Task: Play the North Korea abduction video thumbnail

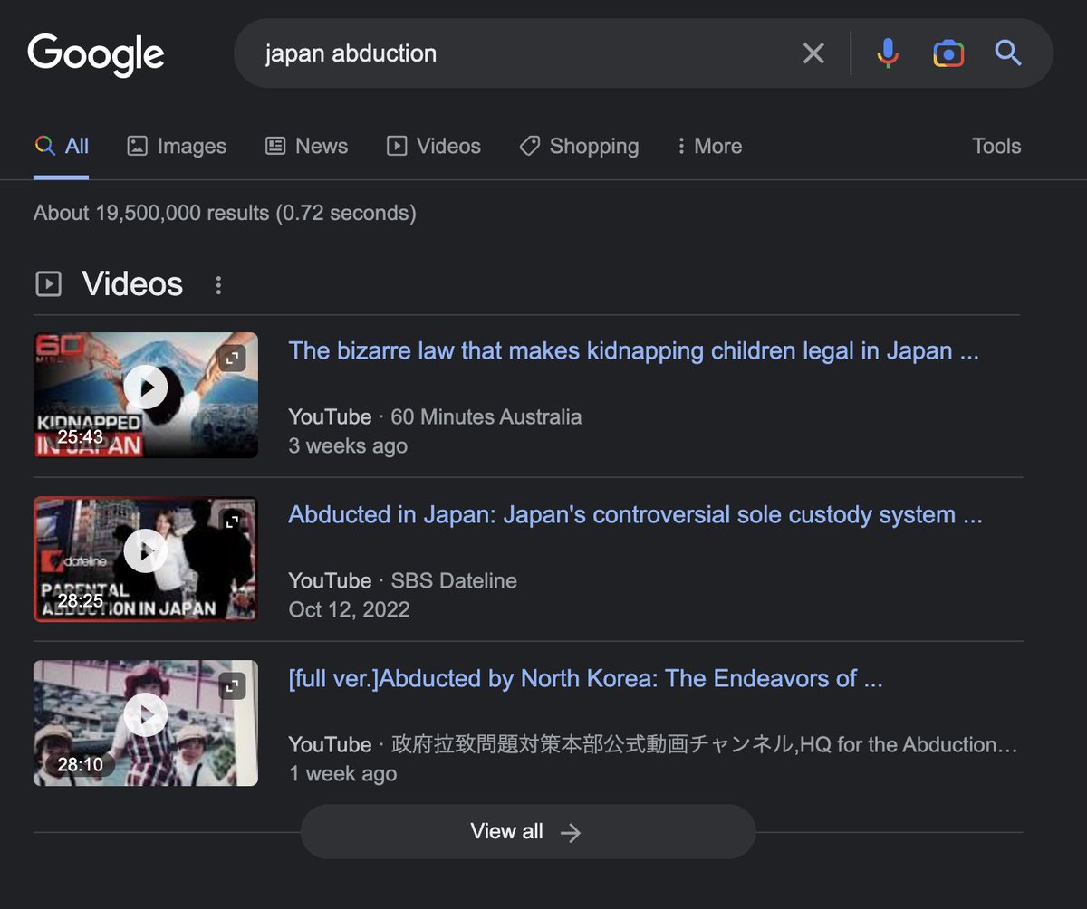Action: 146,714
